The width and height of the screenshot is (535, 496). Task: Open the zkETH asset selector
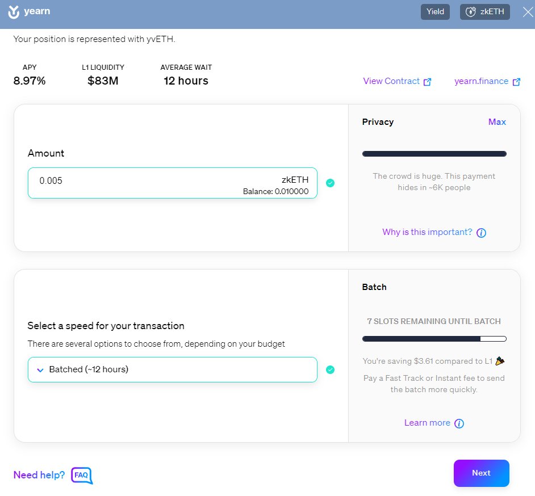[x=484, y=11]
